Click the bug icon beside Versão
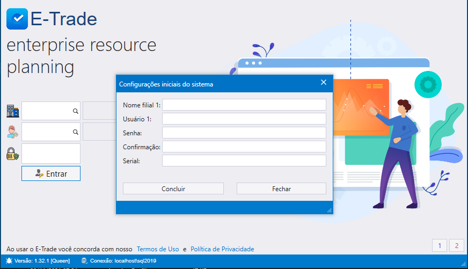Viewport: 468px width, 269px height. tap(9, 260)
